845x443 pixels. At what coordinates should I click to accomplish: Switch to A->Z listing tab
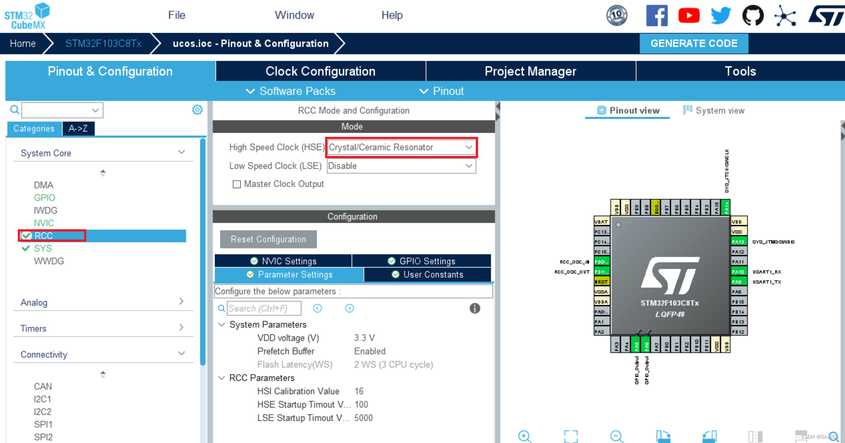click(x=78, y=128)
